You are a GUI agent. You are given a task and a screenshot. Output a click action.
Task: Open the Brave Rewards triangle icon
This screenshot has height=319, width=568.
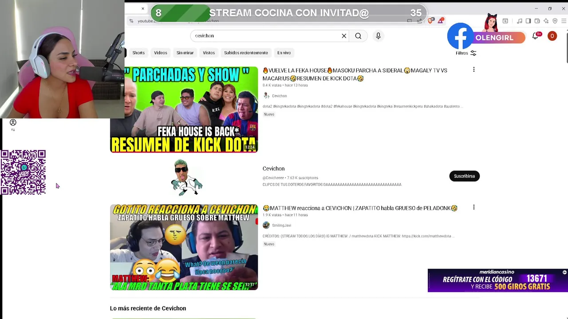point(441,21)
